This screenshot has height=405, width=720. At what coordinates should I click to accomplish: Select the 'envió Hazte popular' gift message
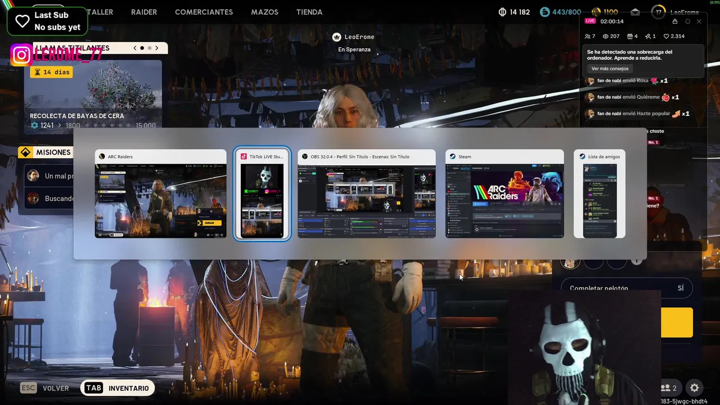[x=637, y=114]
